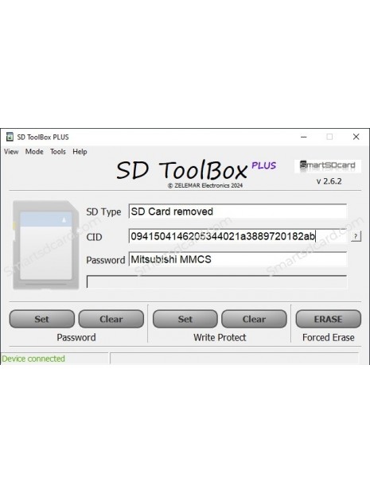The width and height of the screenshot is (370, 493).
Task: Click the CID input field
Action: click(x=238, y=236)
